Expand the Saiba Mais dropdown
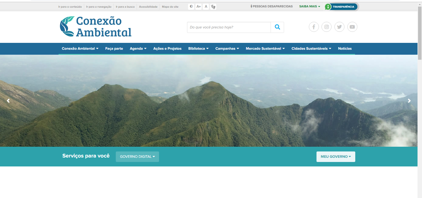This screenshot has height=198, width=422. [309, 6]
